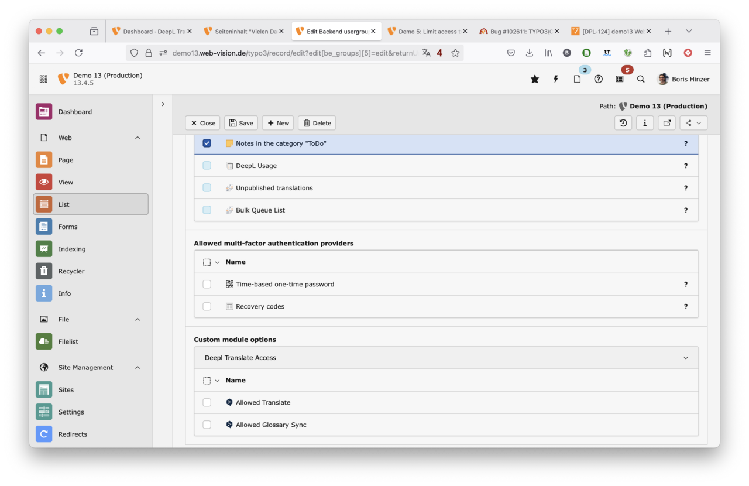The width and height of the screenshot is (749, 486).
Task: Flush caches via the lightning bolt icon
Action: [555, 78]
